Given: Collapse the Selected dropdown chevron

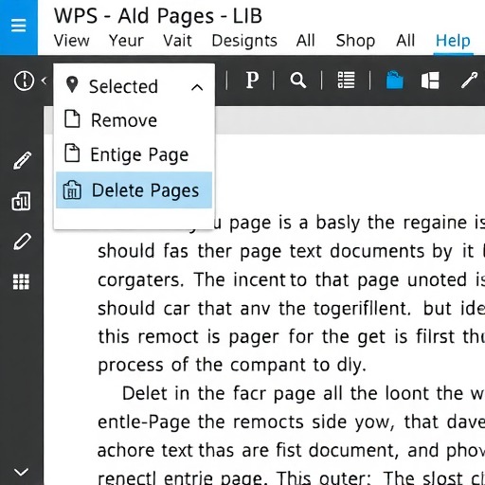Looking at the screenshot, I should (197, 87).
